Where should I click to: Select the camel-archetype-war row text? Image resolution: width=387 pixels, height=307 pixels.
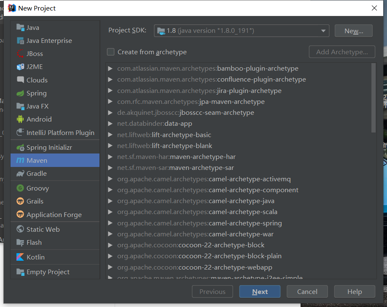[196, 234]
